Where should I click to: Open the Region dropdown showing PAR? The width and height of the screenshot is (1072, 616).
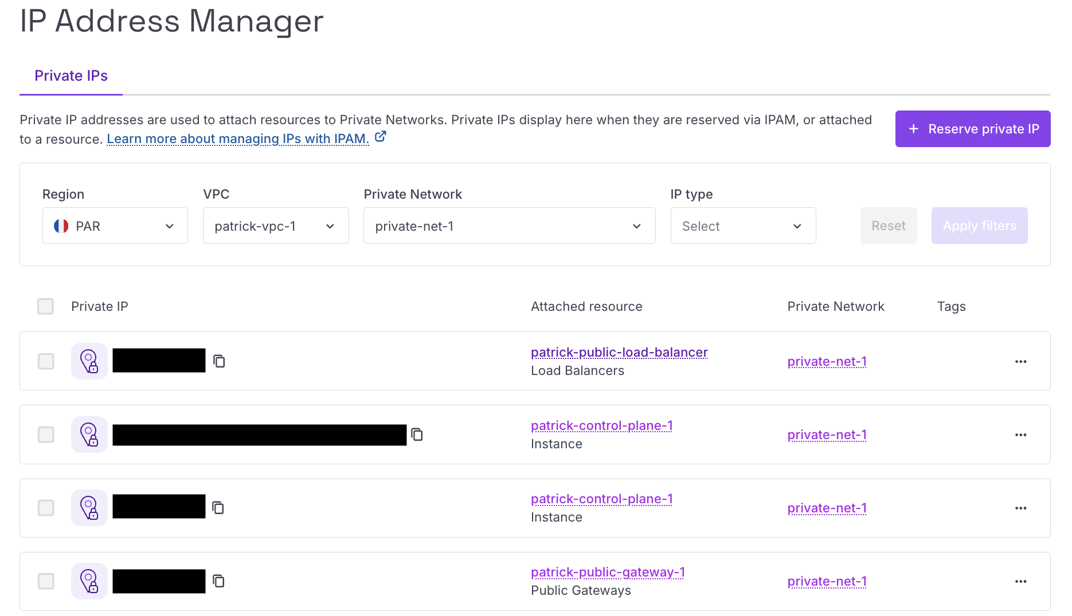click(115, 226)
